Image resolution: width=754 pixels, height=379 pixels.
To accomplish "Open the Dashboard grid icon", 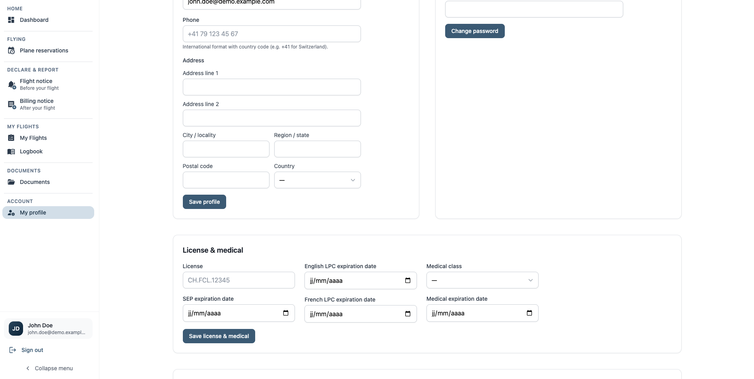I will click(11, 20).
